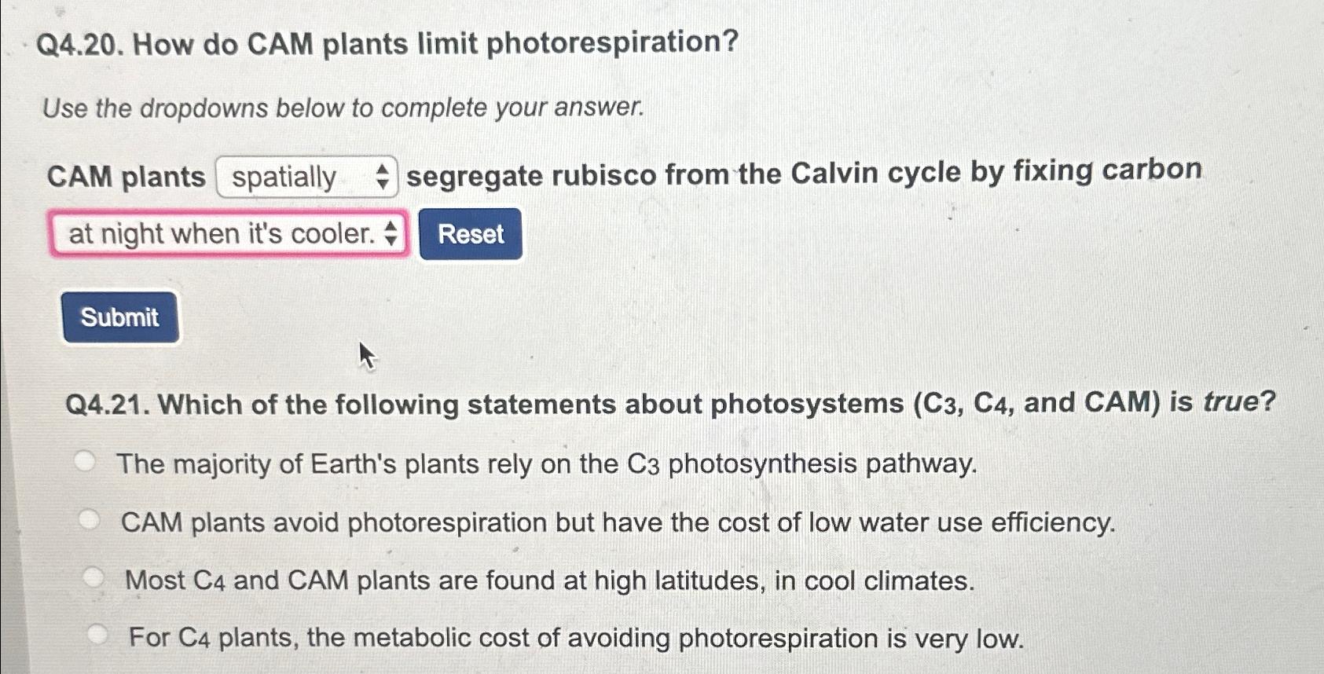Click the 'CAM plants' bold label
Image resolution: width=1324 pixels, height=674 pixels.
[126, 176]
